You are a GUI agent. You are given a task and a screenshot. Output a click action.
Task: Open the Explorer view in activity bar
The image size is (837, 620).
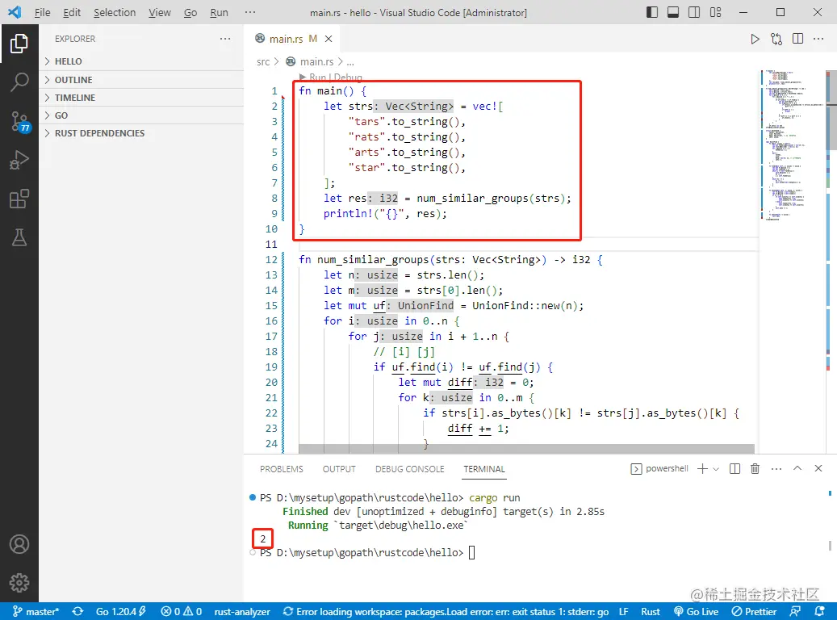[19, 44]
